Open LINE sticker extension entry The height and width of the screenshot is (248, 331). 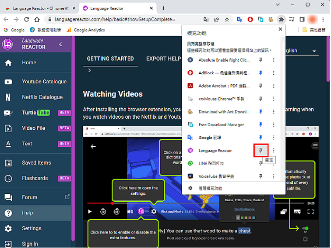pyautogui.click(x=211, y=163)
